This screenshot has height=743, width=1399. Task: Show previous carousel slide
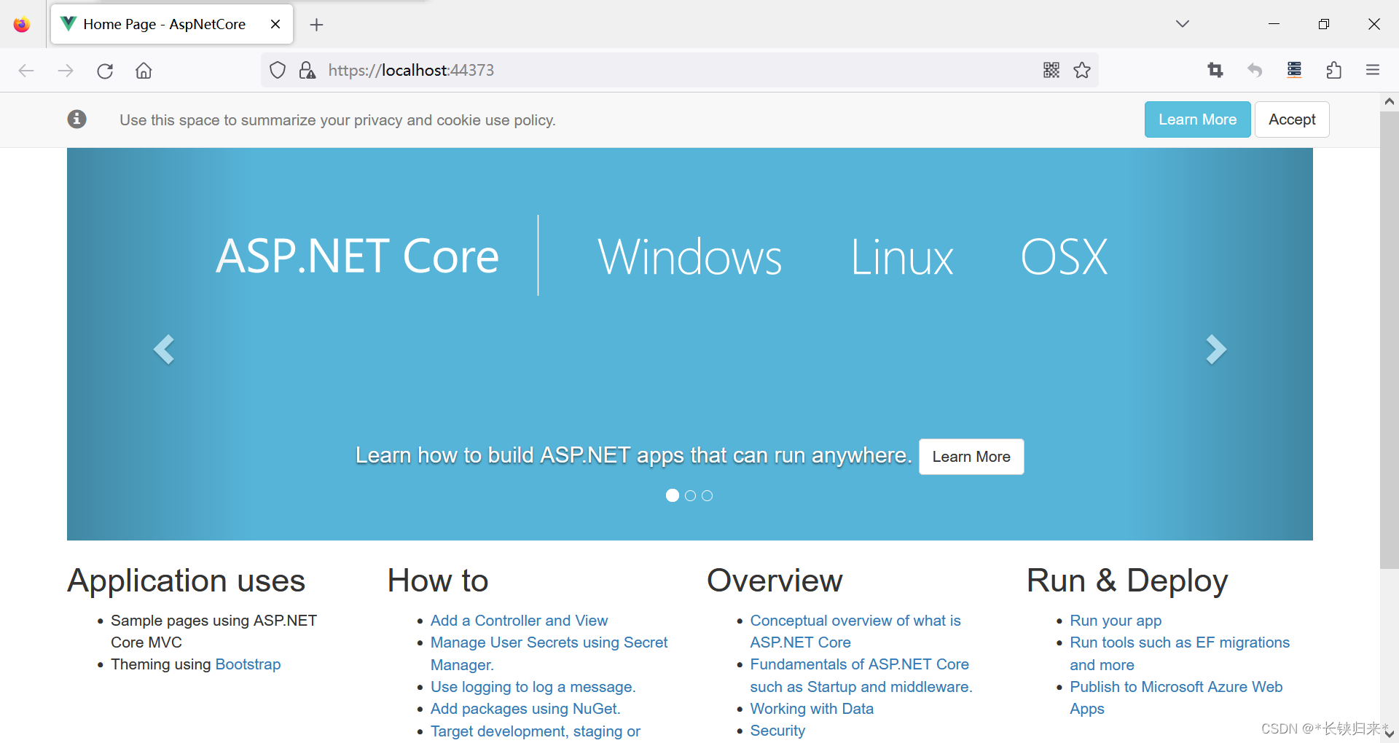pos(164,350)
